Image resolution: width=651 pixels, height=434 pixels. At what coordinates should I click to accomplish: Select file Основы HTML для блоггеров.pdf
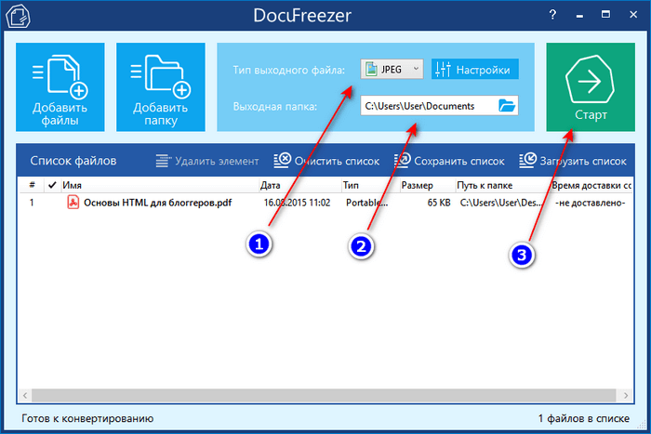158,203
